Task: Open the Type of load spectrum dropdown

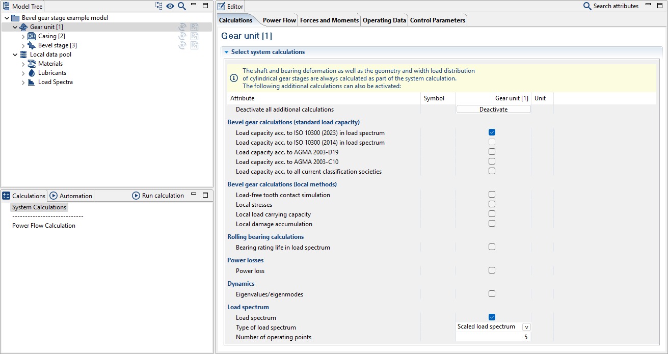Action: pyautogui.click(x=526, y=326)
